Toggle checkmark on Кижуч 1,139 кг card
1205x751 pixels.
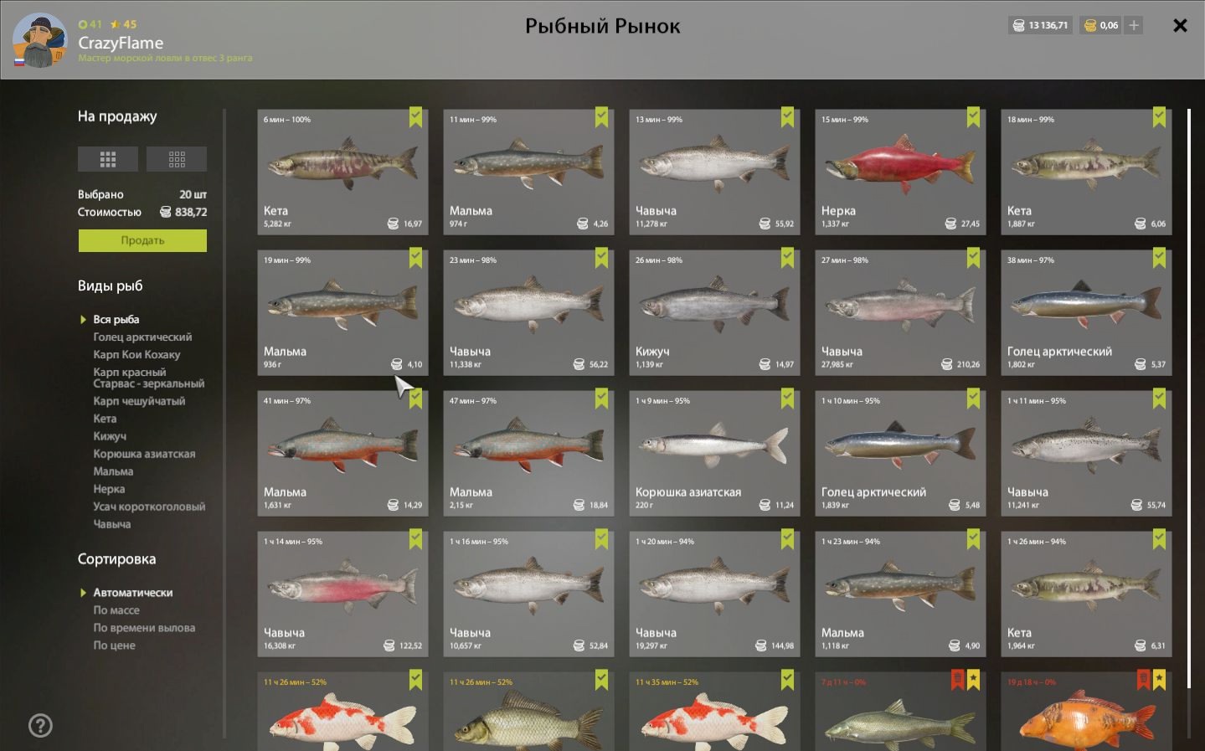(x=787, y=258)
